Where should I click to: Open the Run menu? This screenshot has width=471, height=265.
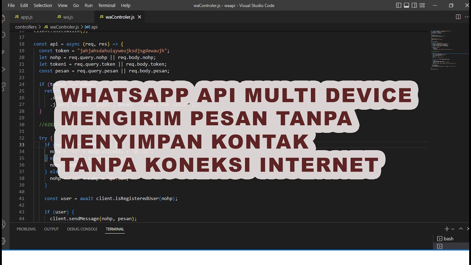89,6
